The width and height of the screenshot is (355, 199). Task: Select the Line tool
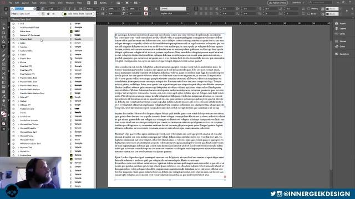pyautogui.click(x=4, y=51)
